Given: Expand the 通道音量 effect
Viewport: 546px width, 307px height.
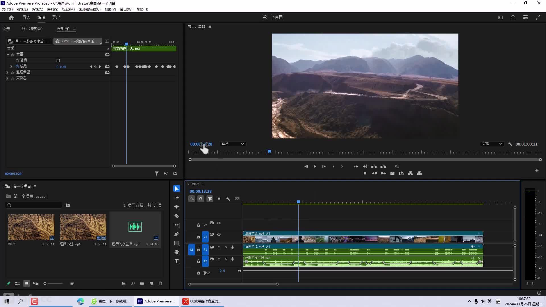Looking at the screenshot, I should pos(7,72).
